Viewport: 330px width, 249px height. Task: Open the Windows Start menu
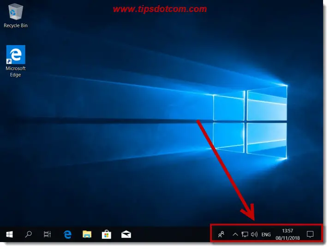pos(10,234)
